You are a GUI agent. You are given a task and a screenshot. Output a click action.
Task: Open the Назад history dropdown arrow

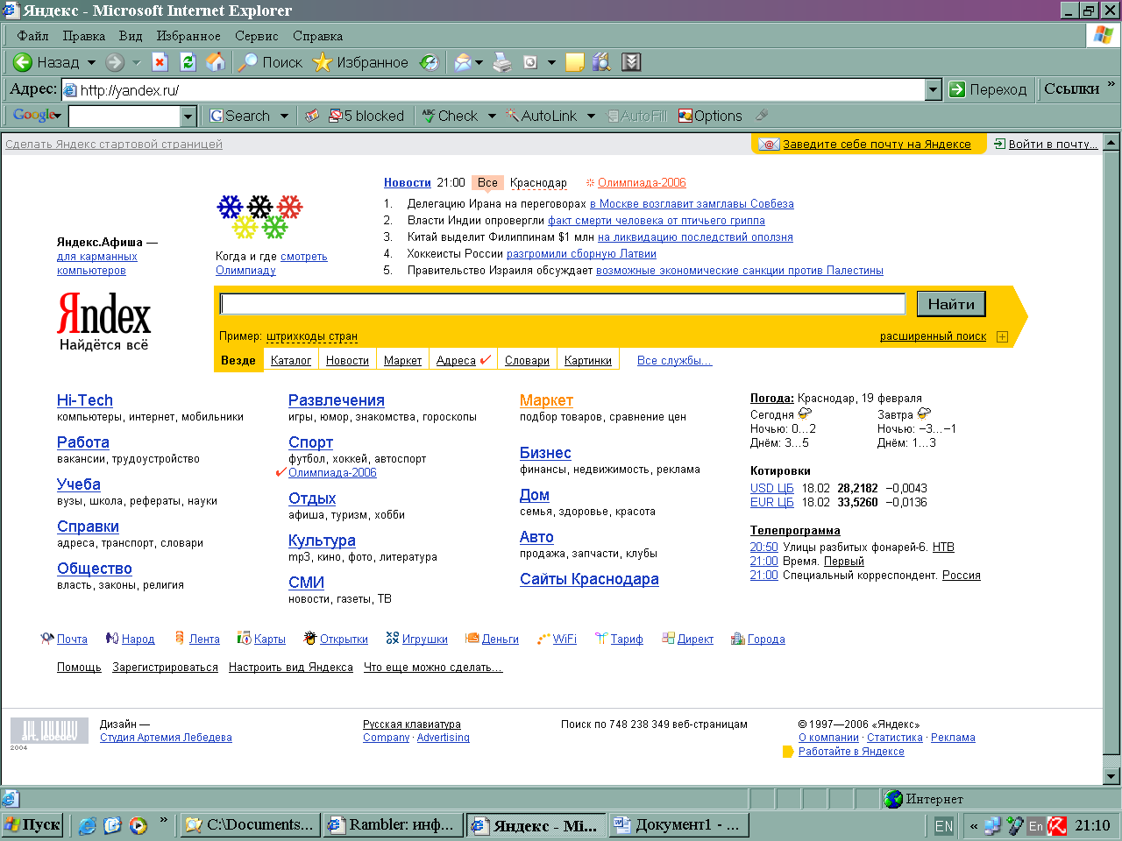[x=91, y=62]
